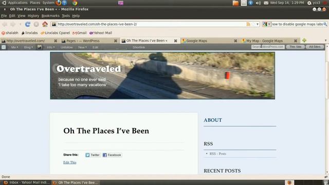Click the This Site search button

tap(295, 47)
